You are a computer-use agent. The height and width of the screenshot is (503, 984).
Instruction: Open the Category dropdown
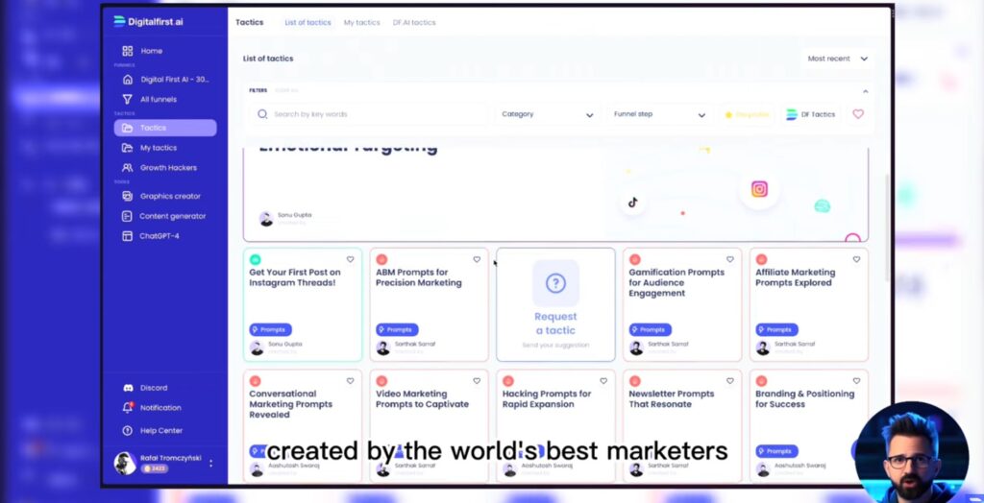point(547,114)
